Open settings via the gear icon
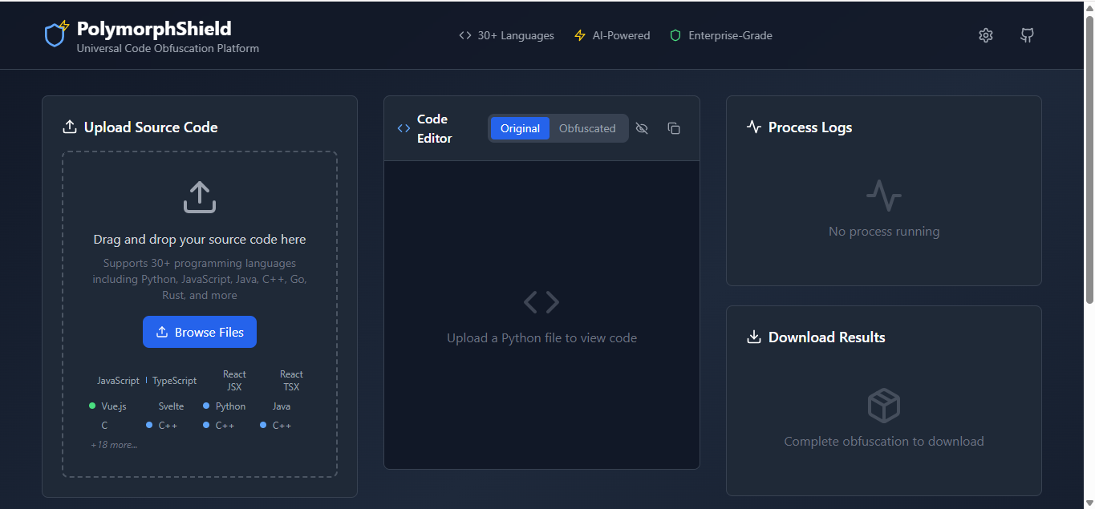 click(986, 35)
